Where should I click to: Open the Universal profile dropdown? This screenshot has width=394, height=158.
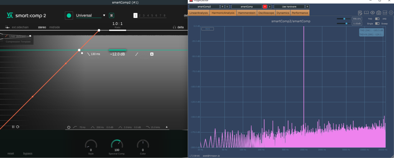pos(91,15)
